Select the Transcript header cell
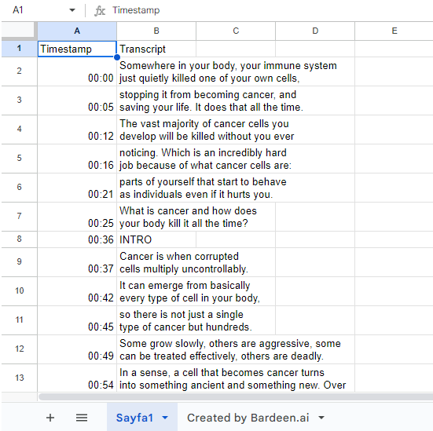The height and width of the screenshot is (431, 433). pos(156,49)
